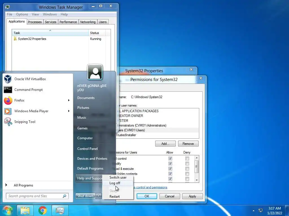Check Deny box for Read & execute
Screen dimensions: 289x216
(x=187, y=169)
